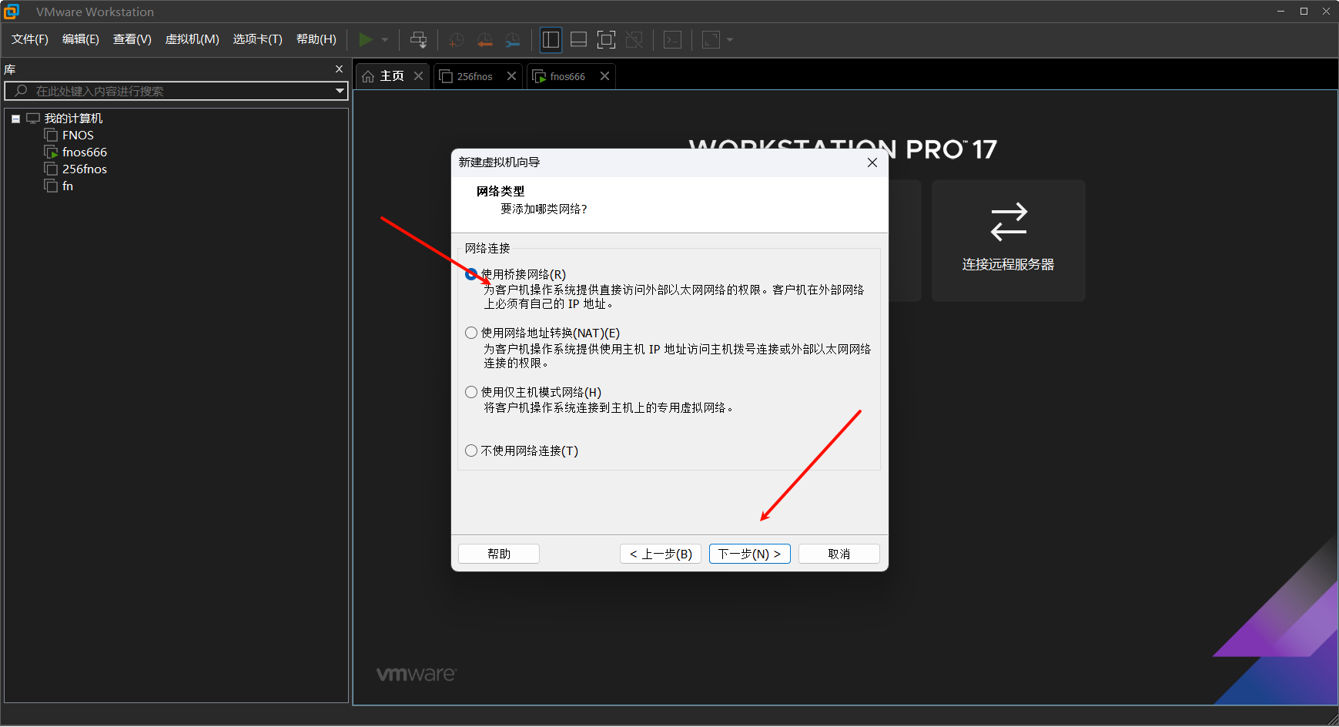Click the stretch guest display icon
Image resolution: width=1339 pixels, height=727 pixels.
711,39
